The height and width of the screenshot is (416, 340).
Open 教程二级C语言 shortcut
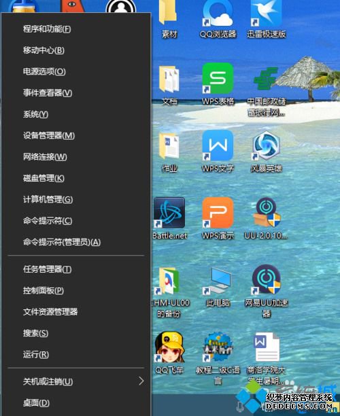pyautogui.click(x=218, y=347)
